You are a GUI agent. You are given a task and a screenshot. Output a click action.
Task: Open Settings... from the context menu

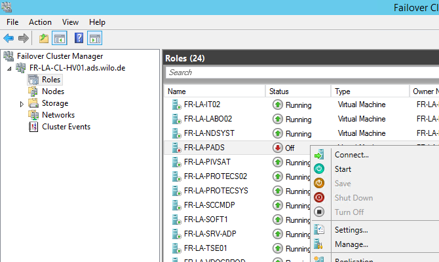click(x=351, y=230)
